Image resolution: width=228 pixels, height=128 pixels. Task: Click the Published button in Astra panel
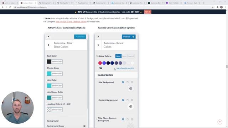[80, 37]
